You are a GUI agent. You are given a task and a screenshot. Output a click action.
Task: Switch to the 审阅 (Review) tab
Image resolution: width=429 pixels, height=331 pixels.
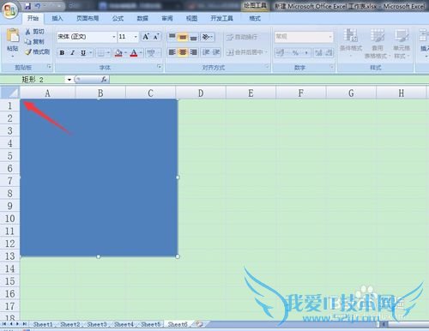coord(167,18)
